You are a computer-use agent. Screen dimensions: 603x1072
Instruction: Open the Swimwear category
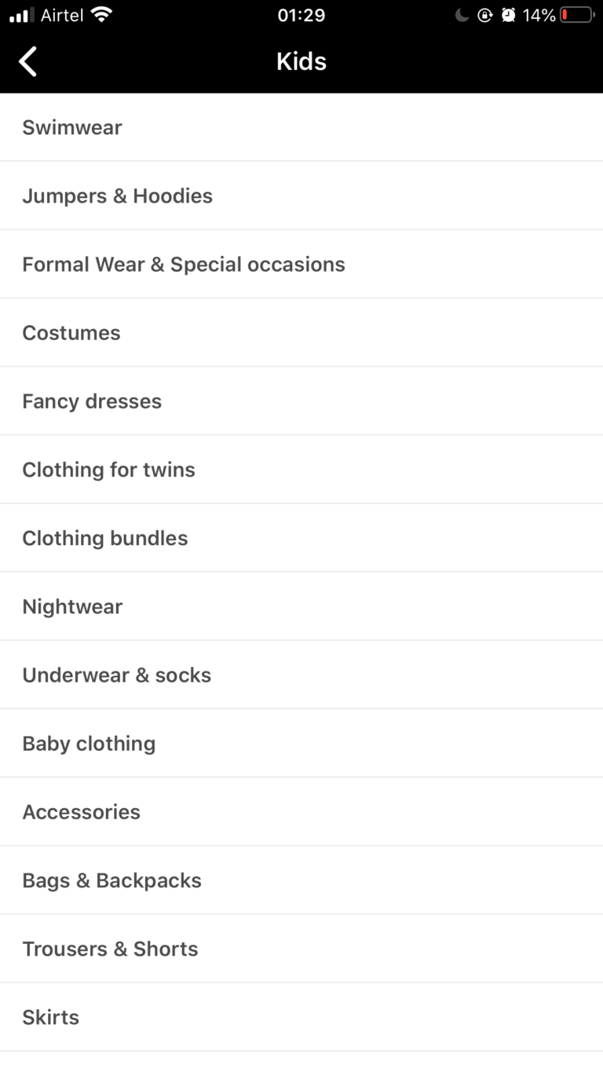click(x=72, y=127)
